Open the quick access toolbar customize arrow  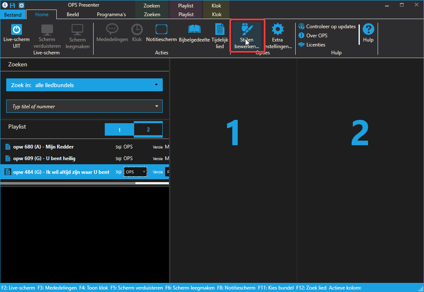click(x=29, y=5)
